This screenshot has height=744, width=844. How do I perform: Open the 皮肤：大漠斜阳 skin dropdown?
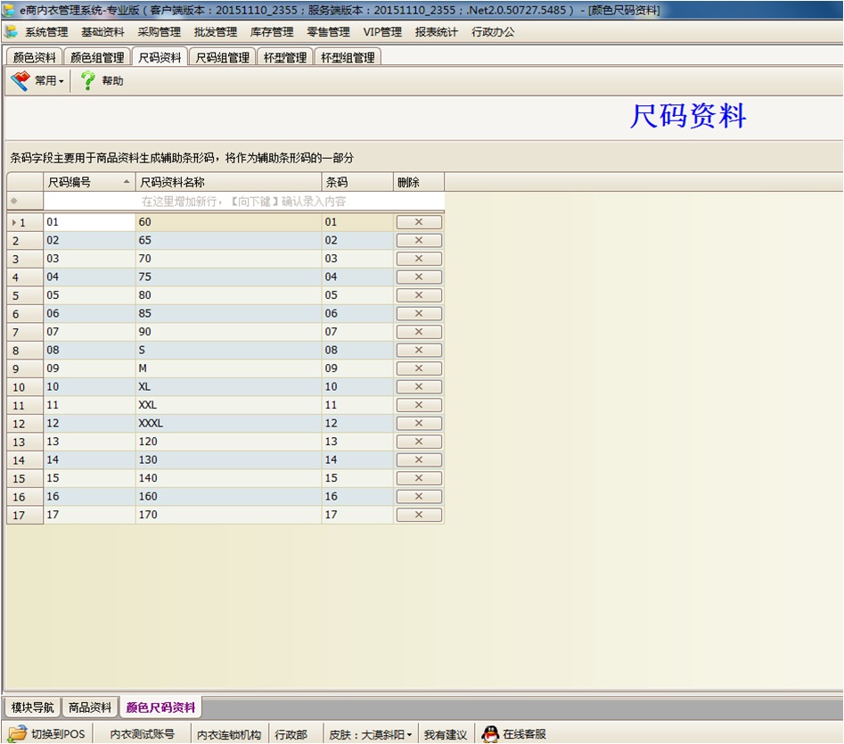tap(371, 734)
